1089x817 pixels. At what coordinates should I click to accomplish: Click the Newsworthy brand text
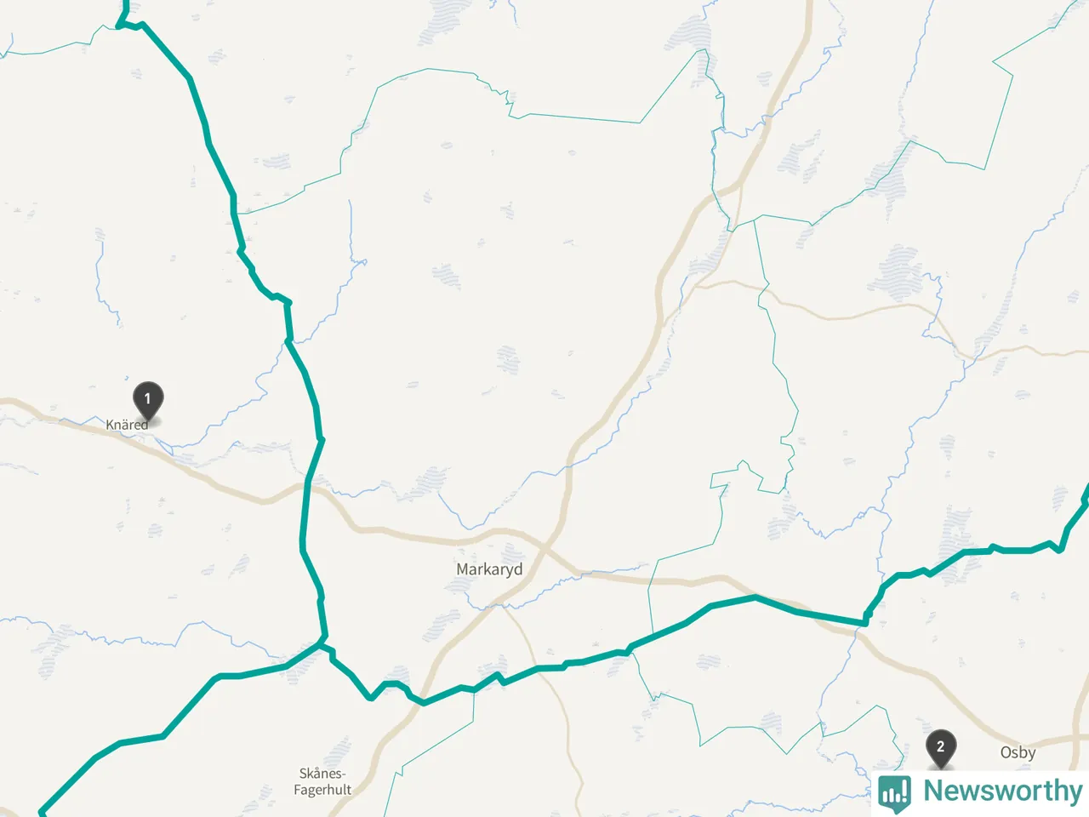coord(1003,791)
